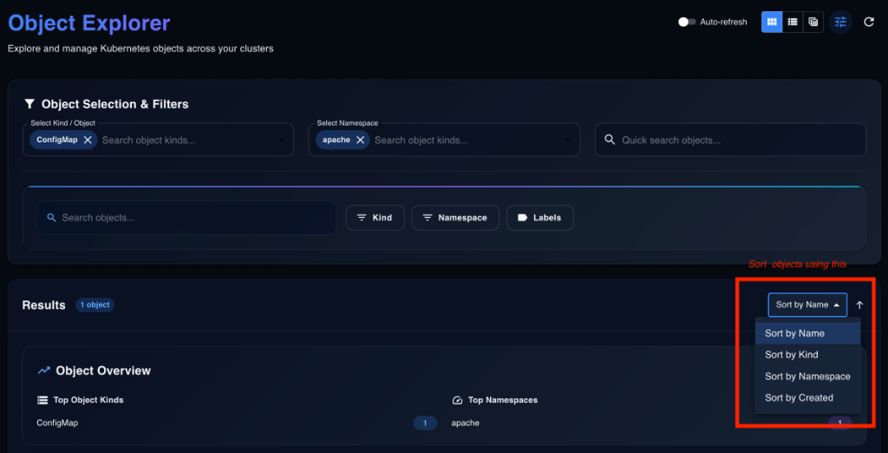Switch to grid view

771,22
